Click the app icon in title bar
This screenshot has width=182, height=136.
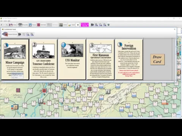point(1,19)
